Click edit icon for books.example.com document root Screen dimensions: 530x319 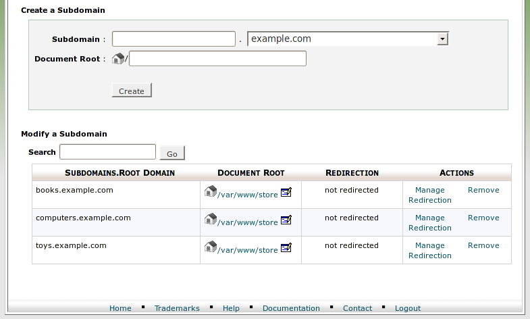pyautogui.click(x=286, y=193)
